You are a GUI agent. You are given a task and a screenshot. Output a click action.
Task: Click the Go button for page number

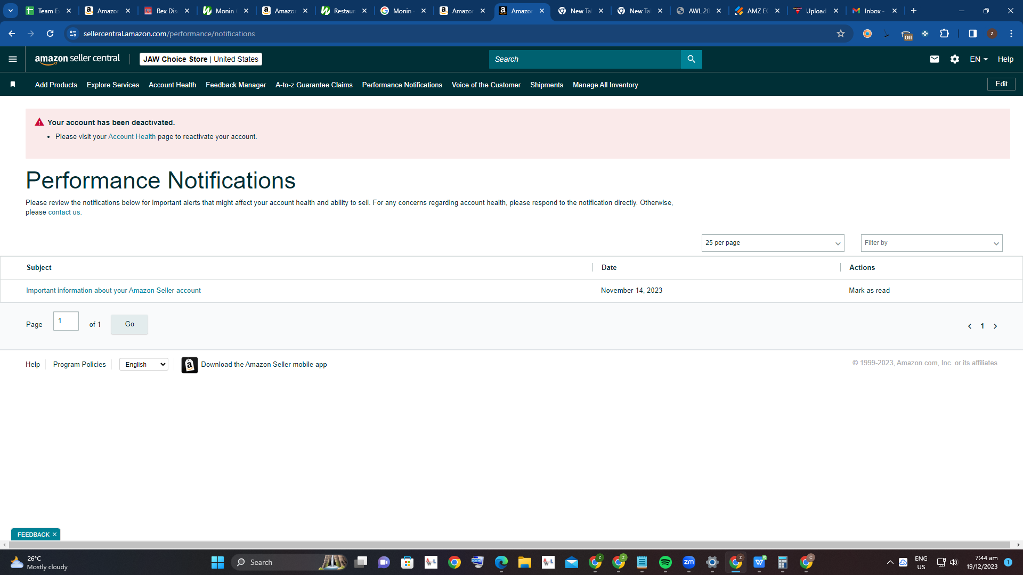(x=129, y=324)
